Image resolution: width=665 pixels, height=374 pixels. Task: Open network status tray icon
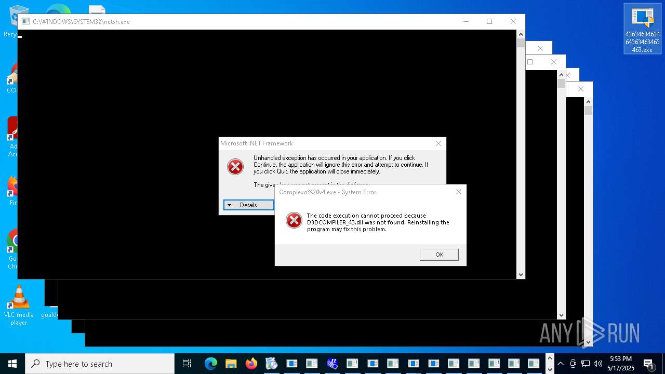(586, 364)
